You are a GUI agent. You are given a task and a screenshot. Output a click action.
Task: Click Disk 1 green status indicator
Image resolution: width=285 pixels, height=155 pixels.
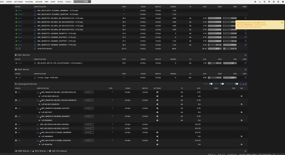click(x=16, y=18)
